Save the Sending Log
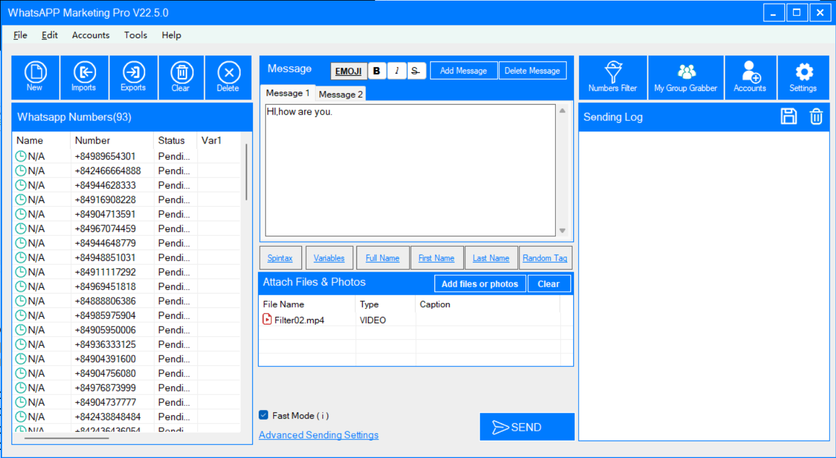The image size is (836, 458). (x=789, y=116)
